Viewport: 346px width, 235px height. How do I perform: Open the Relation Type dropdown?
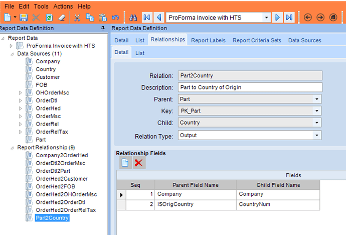316,135
